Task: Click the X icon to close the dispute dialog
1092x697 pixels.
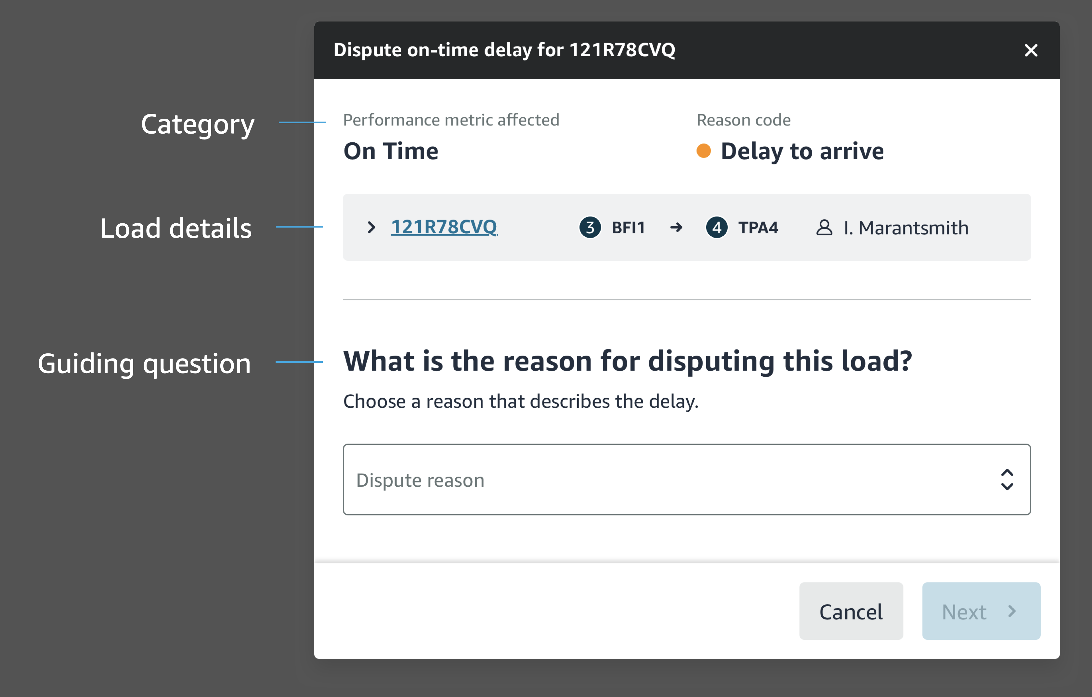Action: coord(1031,50)
